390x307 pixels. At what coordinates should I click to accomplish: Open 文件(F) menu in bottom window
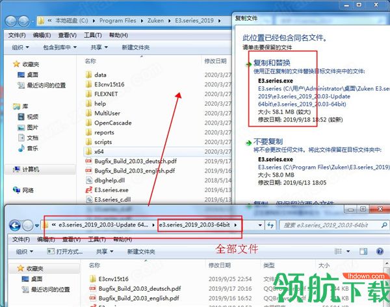pyautogui.click(x=21, y=239)
